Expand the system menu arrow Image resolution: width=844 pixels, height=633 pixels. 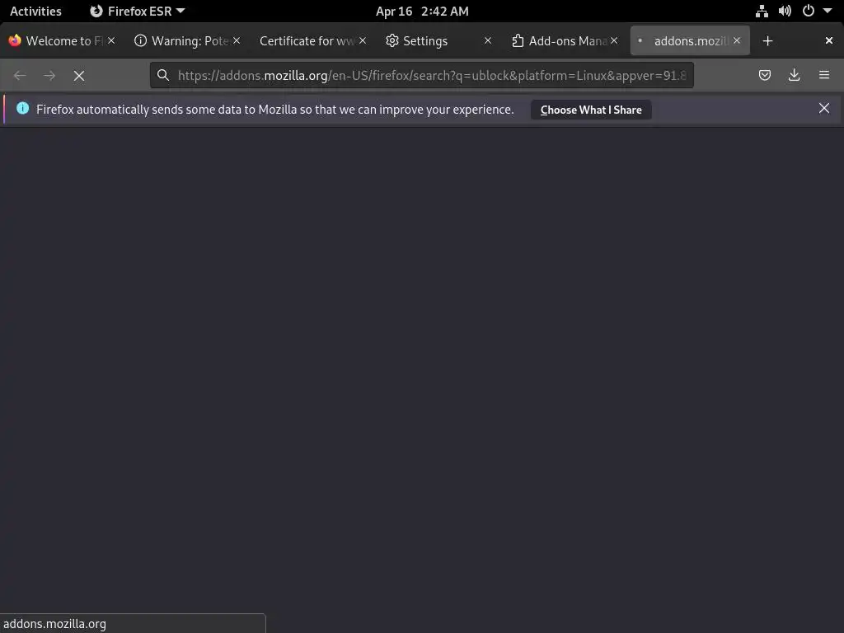828,11
